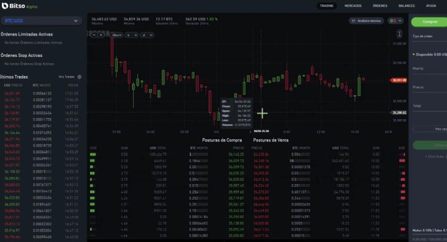Open the 30m interval dropdown
This screenshot has height=242, width=447.
coord(117,35)
